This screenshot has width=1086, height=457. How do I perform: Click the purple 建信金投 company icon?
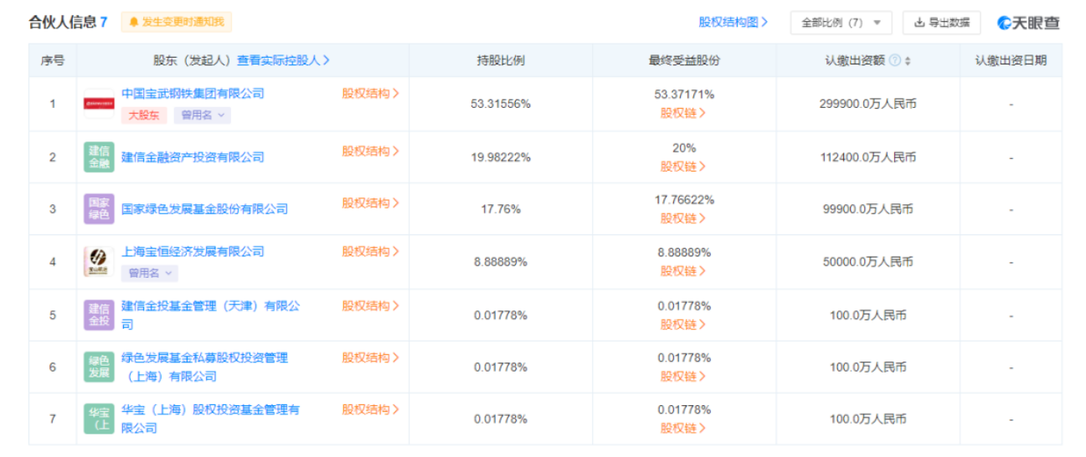point(99,315)
